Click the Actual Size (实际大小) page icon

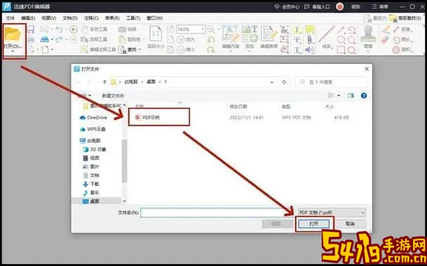click(156, 34)
